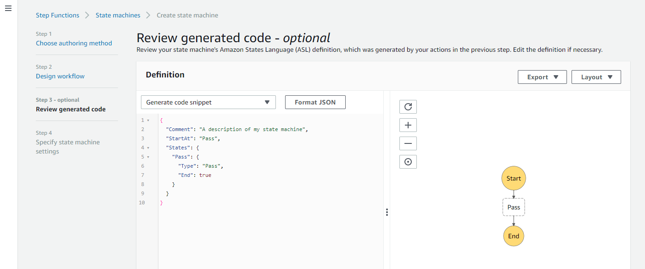
Task: Open the Layout dropdown
Action: [x=596, y=77]
